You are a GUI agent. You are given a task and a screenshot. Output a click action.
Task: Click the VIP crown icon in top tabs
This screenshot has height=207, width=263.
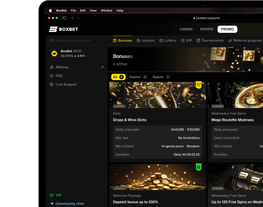pyautogui.click(x=183, y=41)
